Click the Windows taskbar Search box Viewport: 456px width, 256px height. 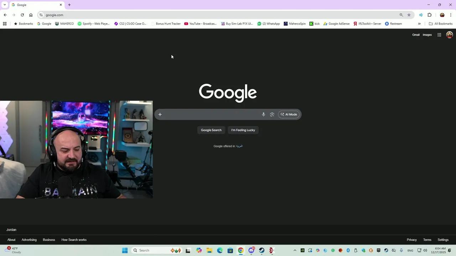coord(157,250)
